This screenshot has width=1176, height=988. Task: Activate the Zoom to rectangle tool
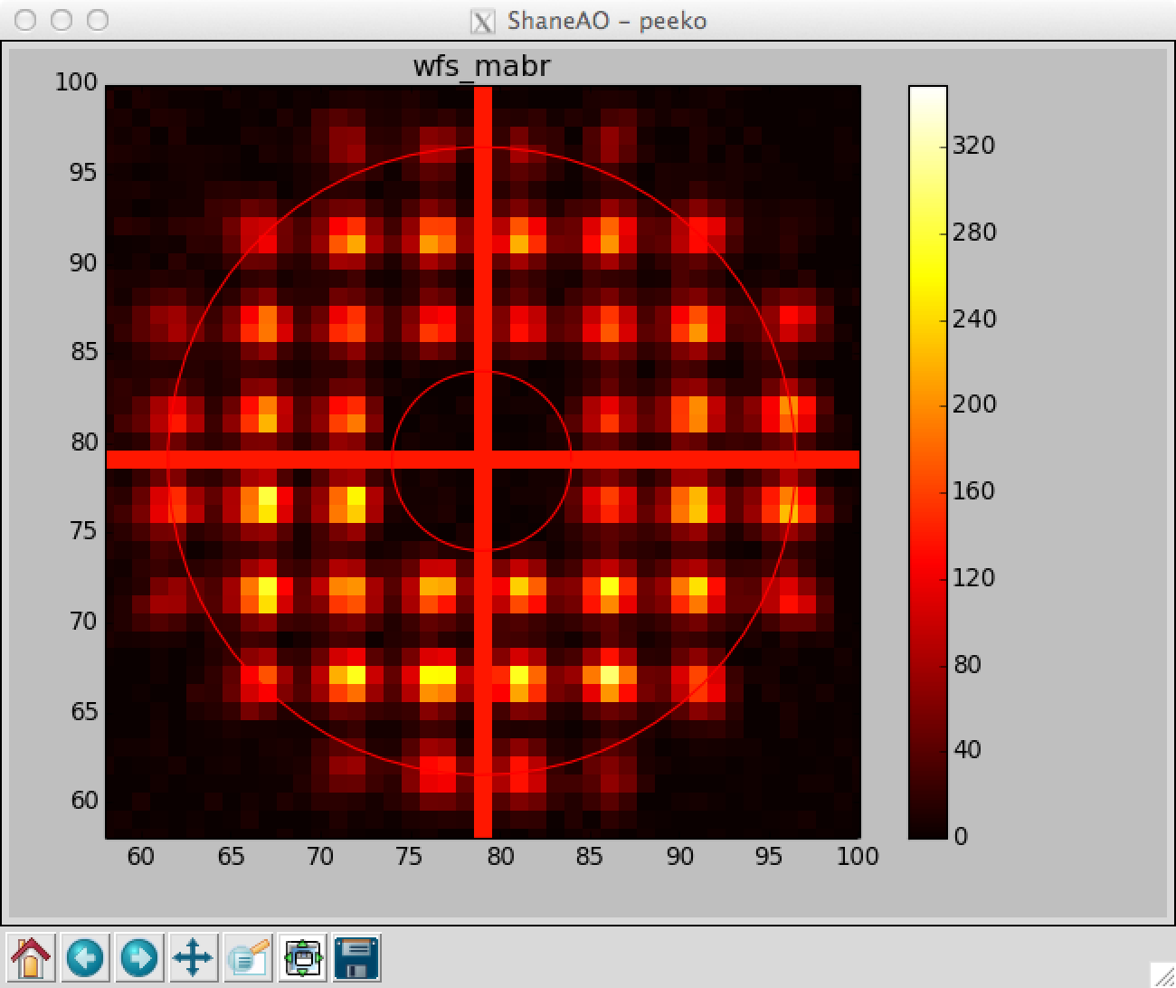pos(247,957)
